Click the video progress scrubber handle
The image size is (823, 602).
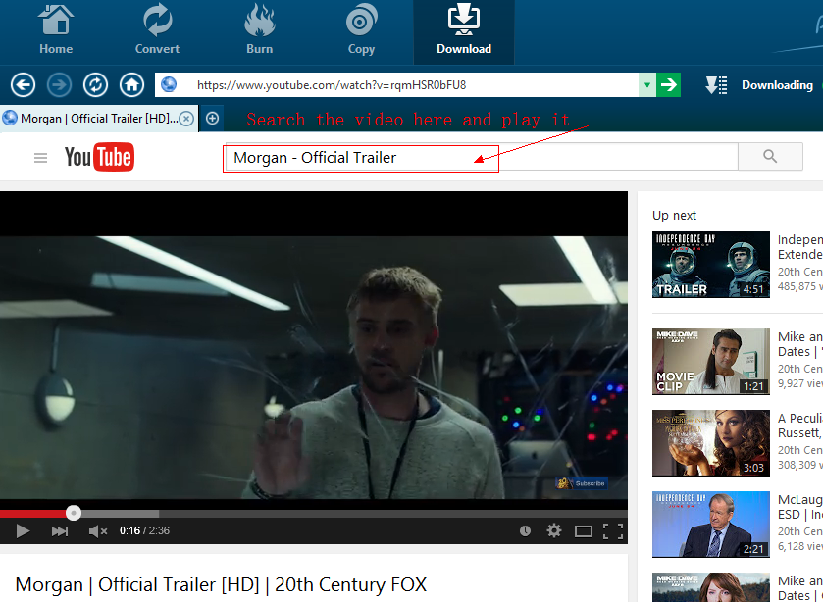[x=74, y=513]
